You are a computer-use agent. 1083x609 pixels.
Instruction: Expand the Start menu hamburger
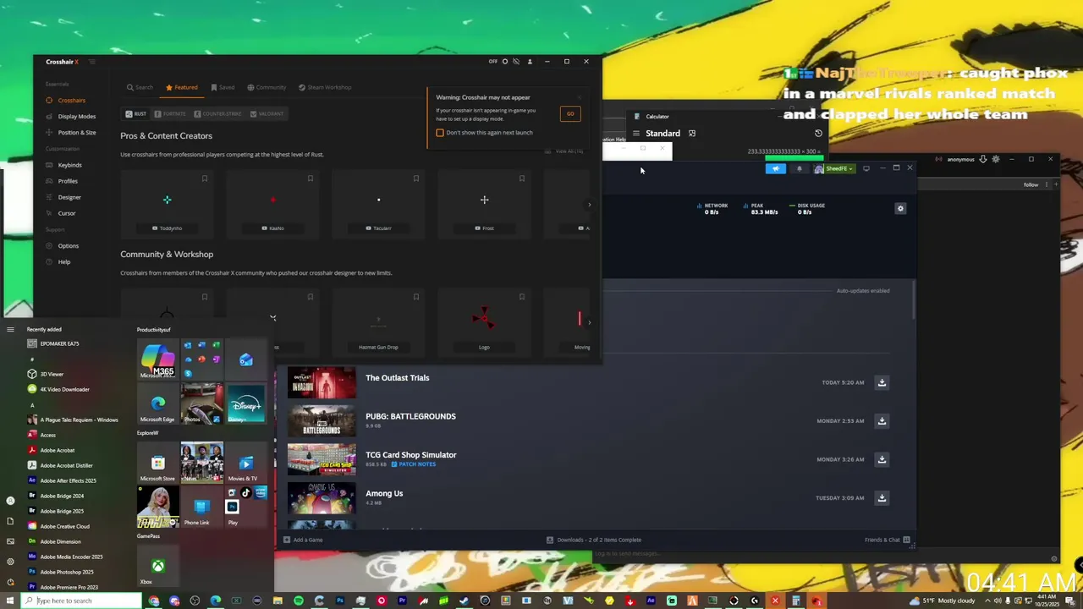pyautogui.click(x=10, y=330)
